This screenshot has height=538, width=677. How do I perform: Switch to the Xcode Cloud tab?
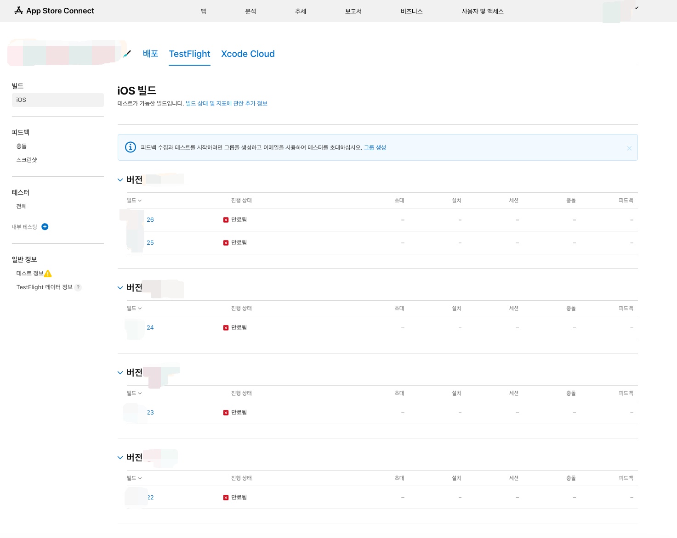(x=248, y=54)
